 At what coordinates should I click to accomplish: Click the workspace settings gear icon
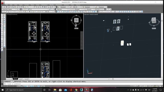coord(18,9)
